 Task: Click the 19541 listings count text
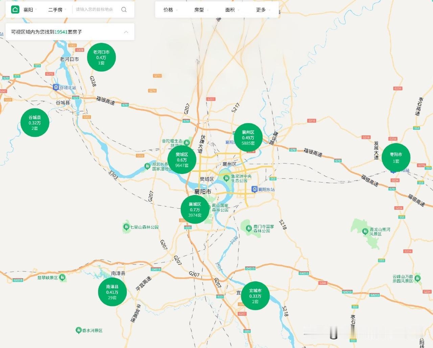point(61,32)
